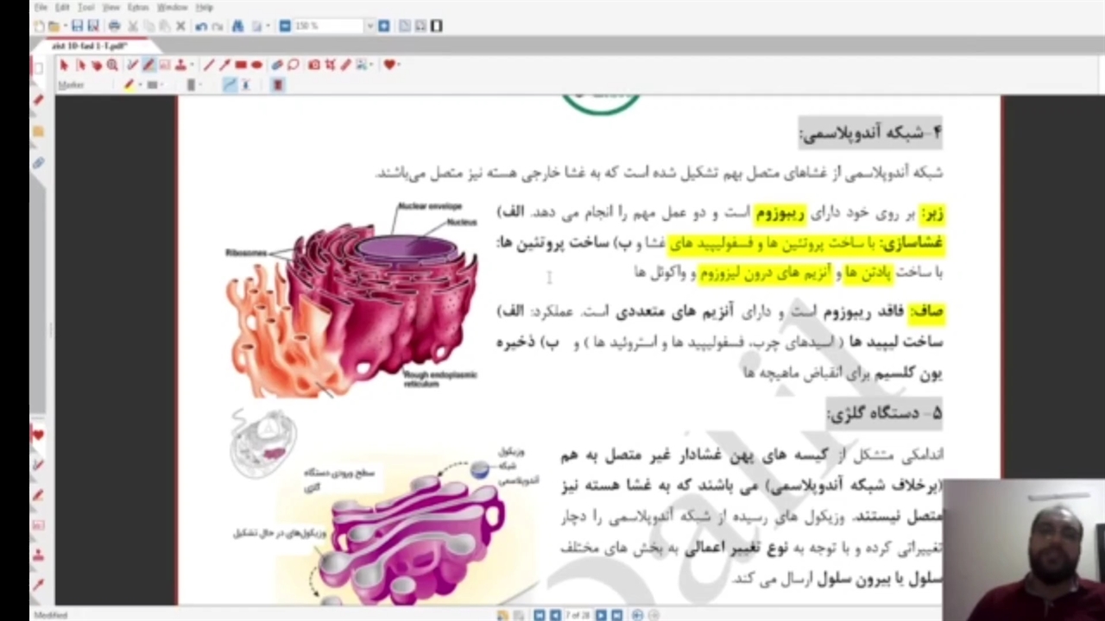Open Find with the binoculars icon

(238, 27)
